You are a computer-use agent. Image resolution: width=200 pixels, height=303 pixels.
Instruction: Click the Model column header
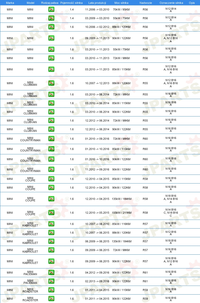coord(30,3)
